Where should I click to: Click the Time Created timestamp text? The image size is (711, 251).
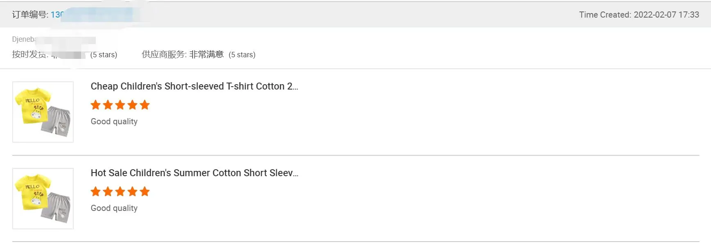pos(639,15)
